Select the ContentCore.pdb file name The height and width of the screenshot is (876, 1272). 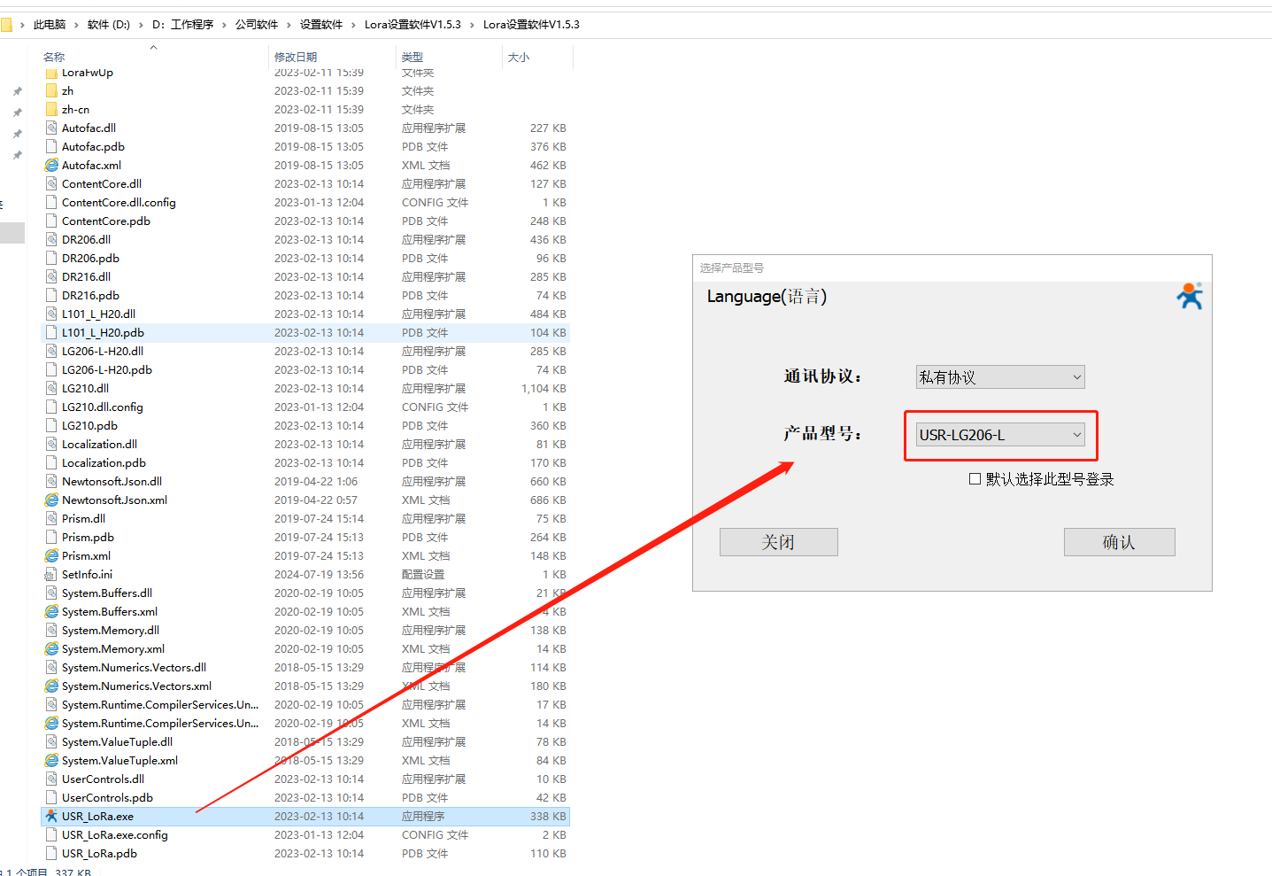106,221
